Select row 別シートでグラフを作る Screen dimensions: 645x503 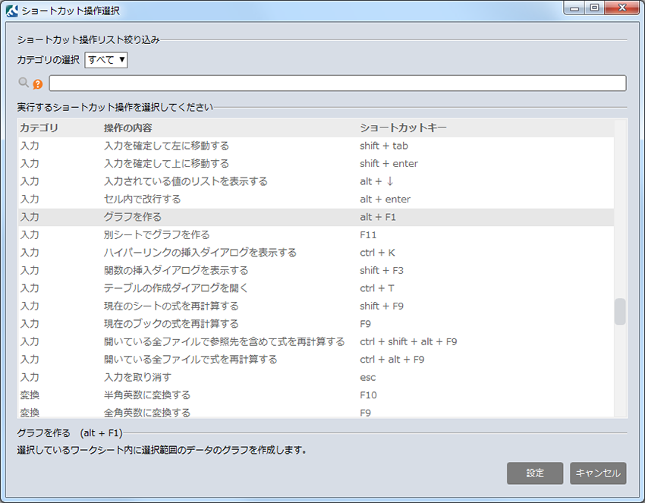316,235
